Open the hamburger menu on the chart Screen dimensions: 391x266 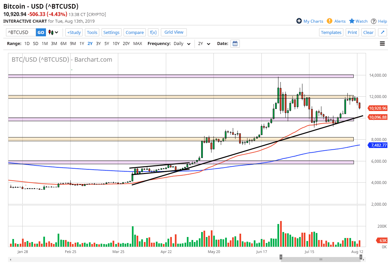pyautogui.click(x=382, y=43)
